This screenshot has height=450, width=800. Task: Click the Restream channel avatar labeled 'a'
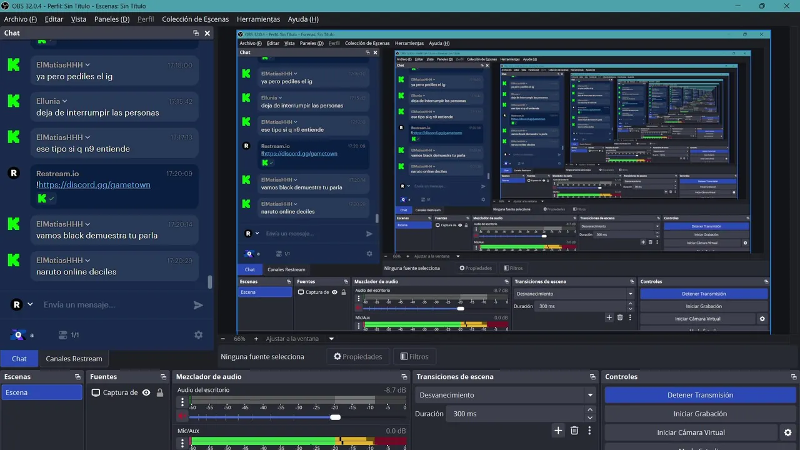tap(19, 335)
